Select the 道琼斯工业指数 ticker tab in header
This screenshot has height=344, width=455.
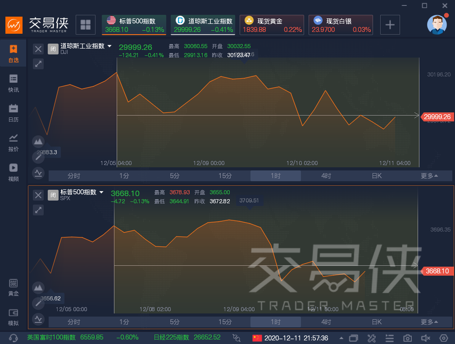[203, 25]
